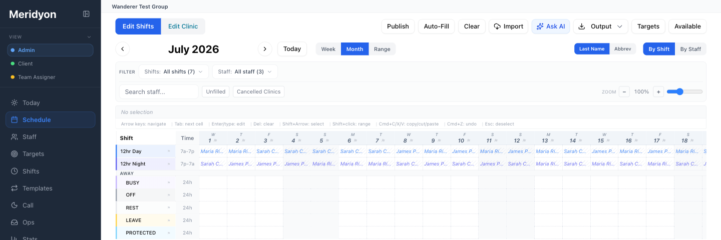Click the Clear button

point(472,26)
